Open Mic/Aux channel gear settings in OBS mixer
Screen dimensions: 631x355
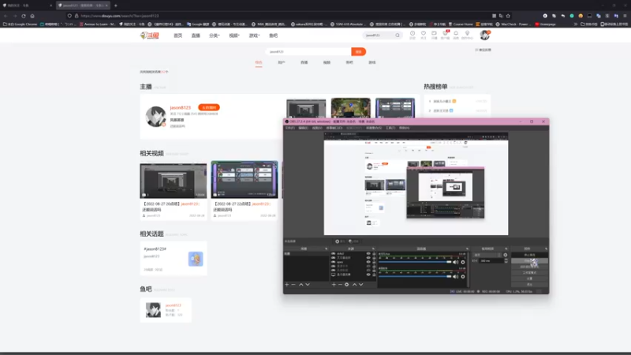463,262
